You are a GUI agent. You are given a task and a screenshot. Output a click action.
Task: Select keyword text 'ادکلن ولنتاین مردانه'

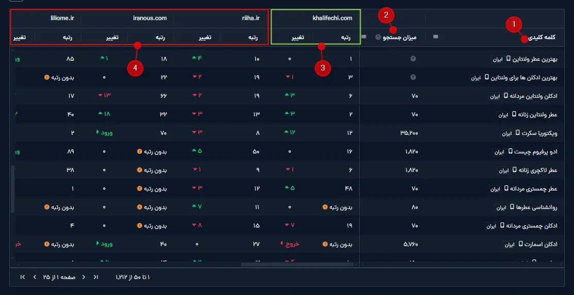pos(534,96)
